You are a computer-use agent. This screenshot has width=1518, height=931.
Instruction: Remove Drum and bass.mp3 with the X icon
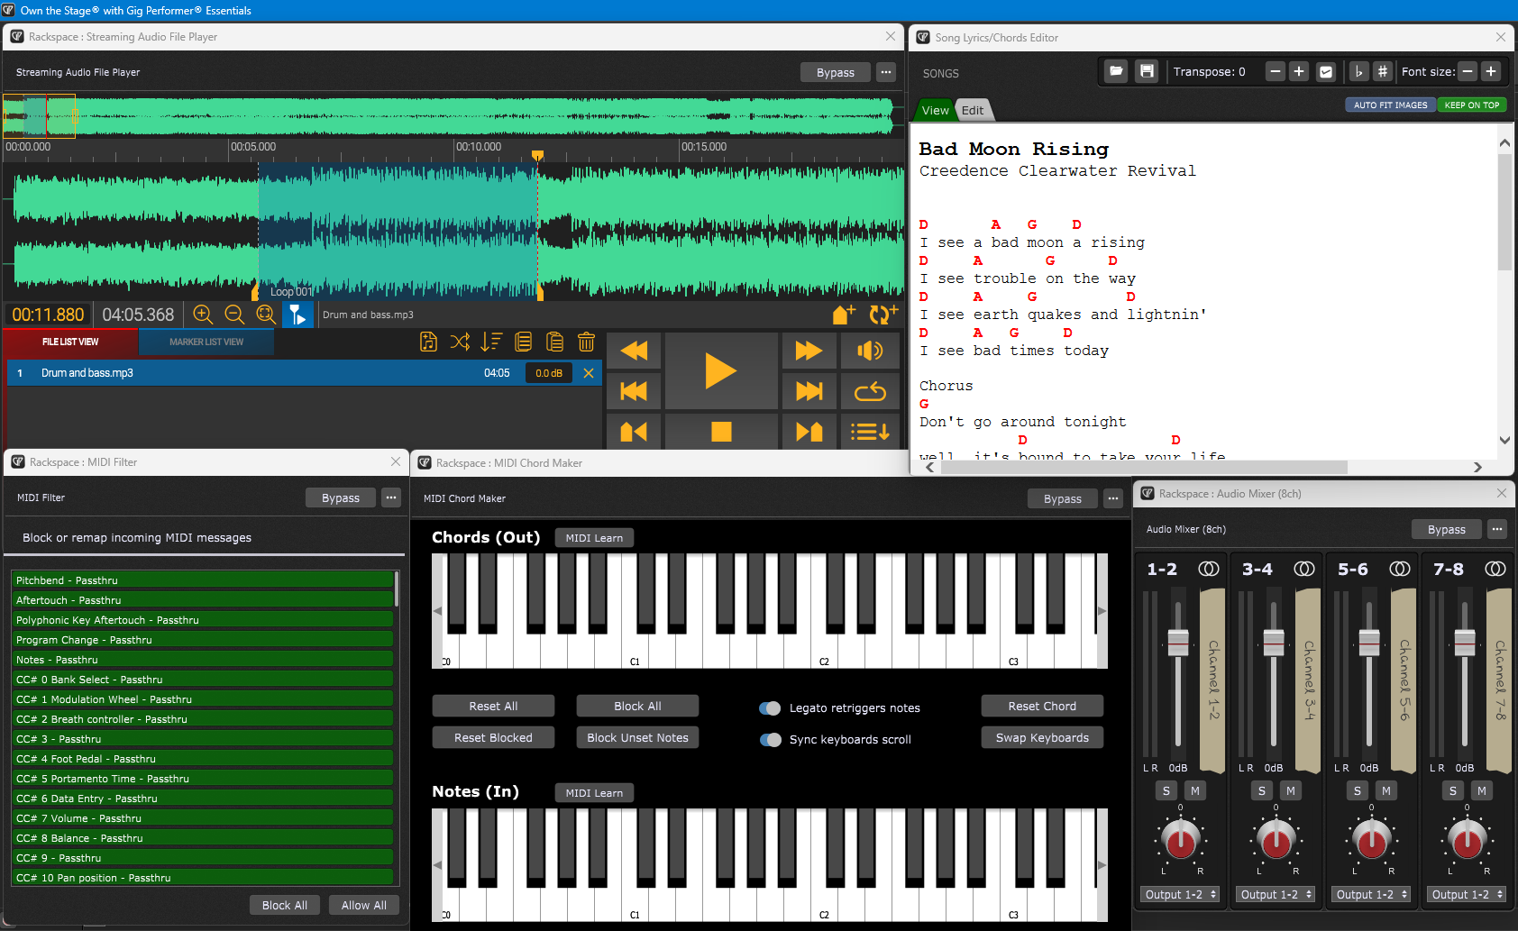(x=589, y=373)
